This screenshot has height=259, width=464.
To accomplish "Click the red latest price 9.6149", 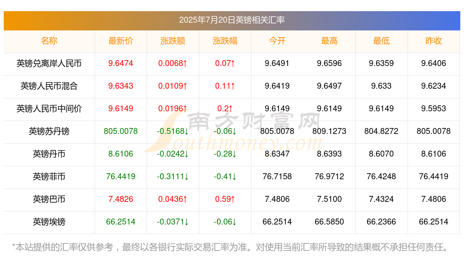I will click(121, 109).
